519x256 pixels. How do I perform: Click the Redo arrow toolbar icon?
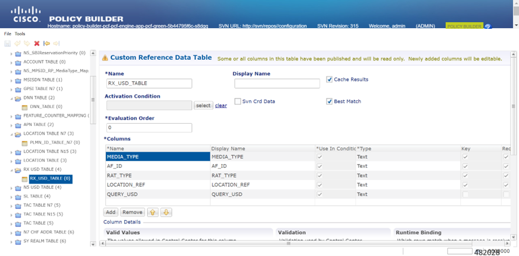coord(27,43)
